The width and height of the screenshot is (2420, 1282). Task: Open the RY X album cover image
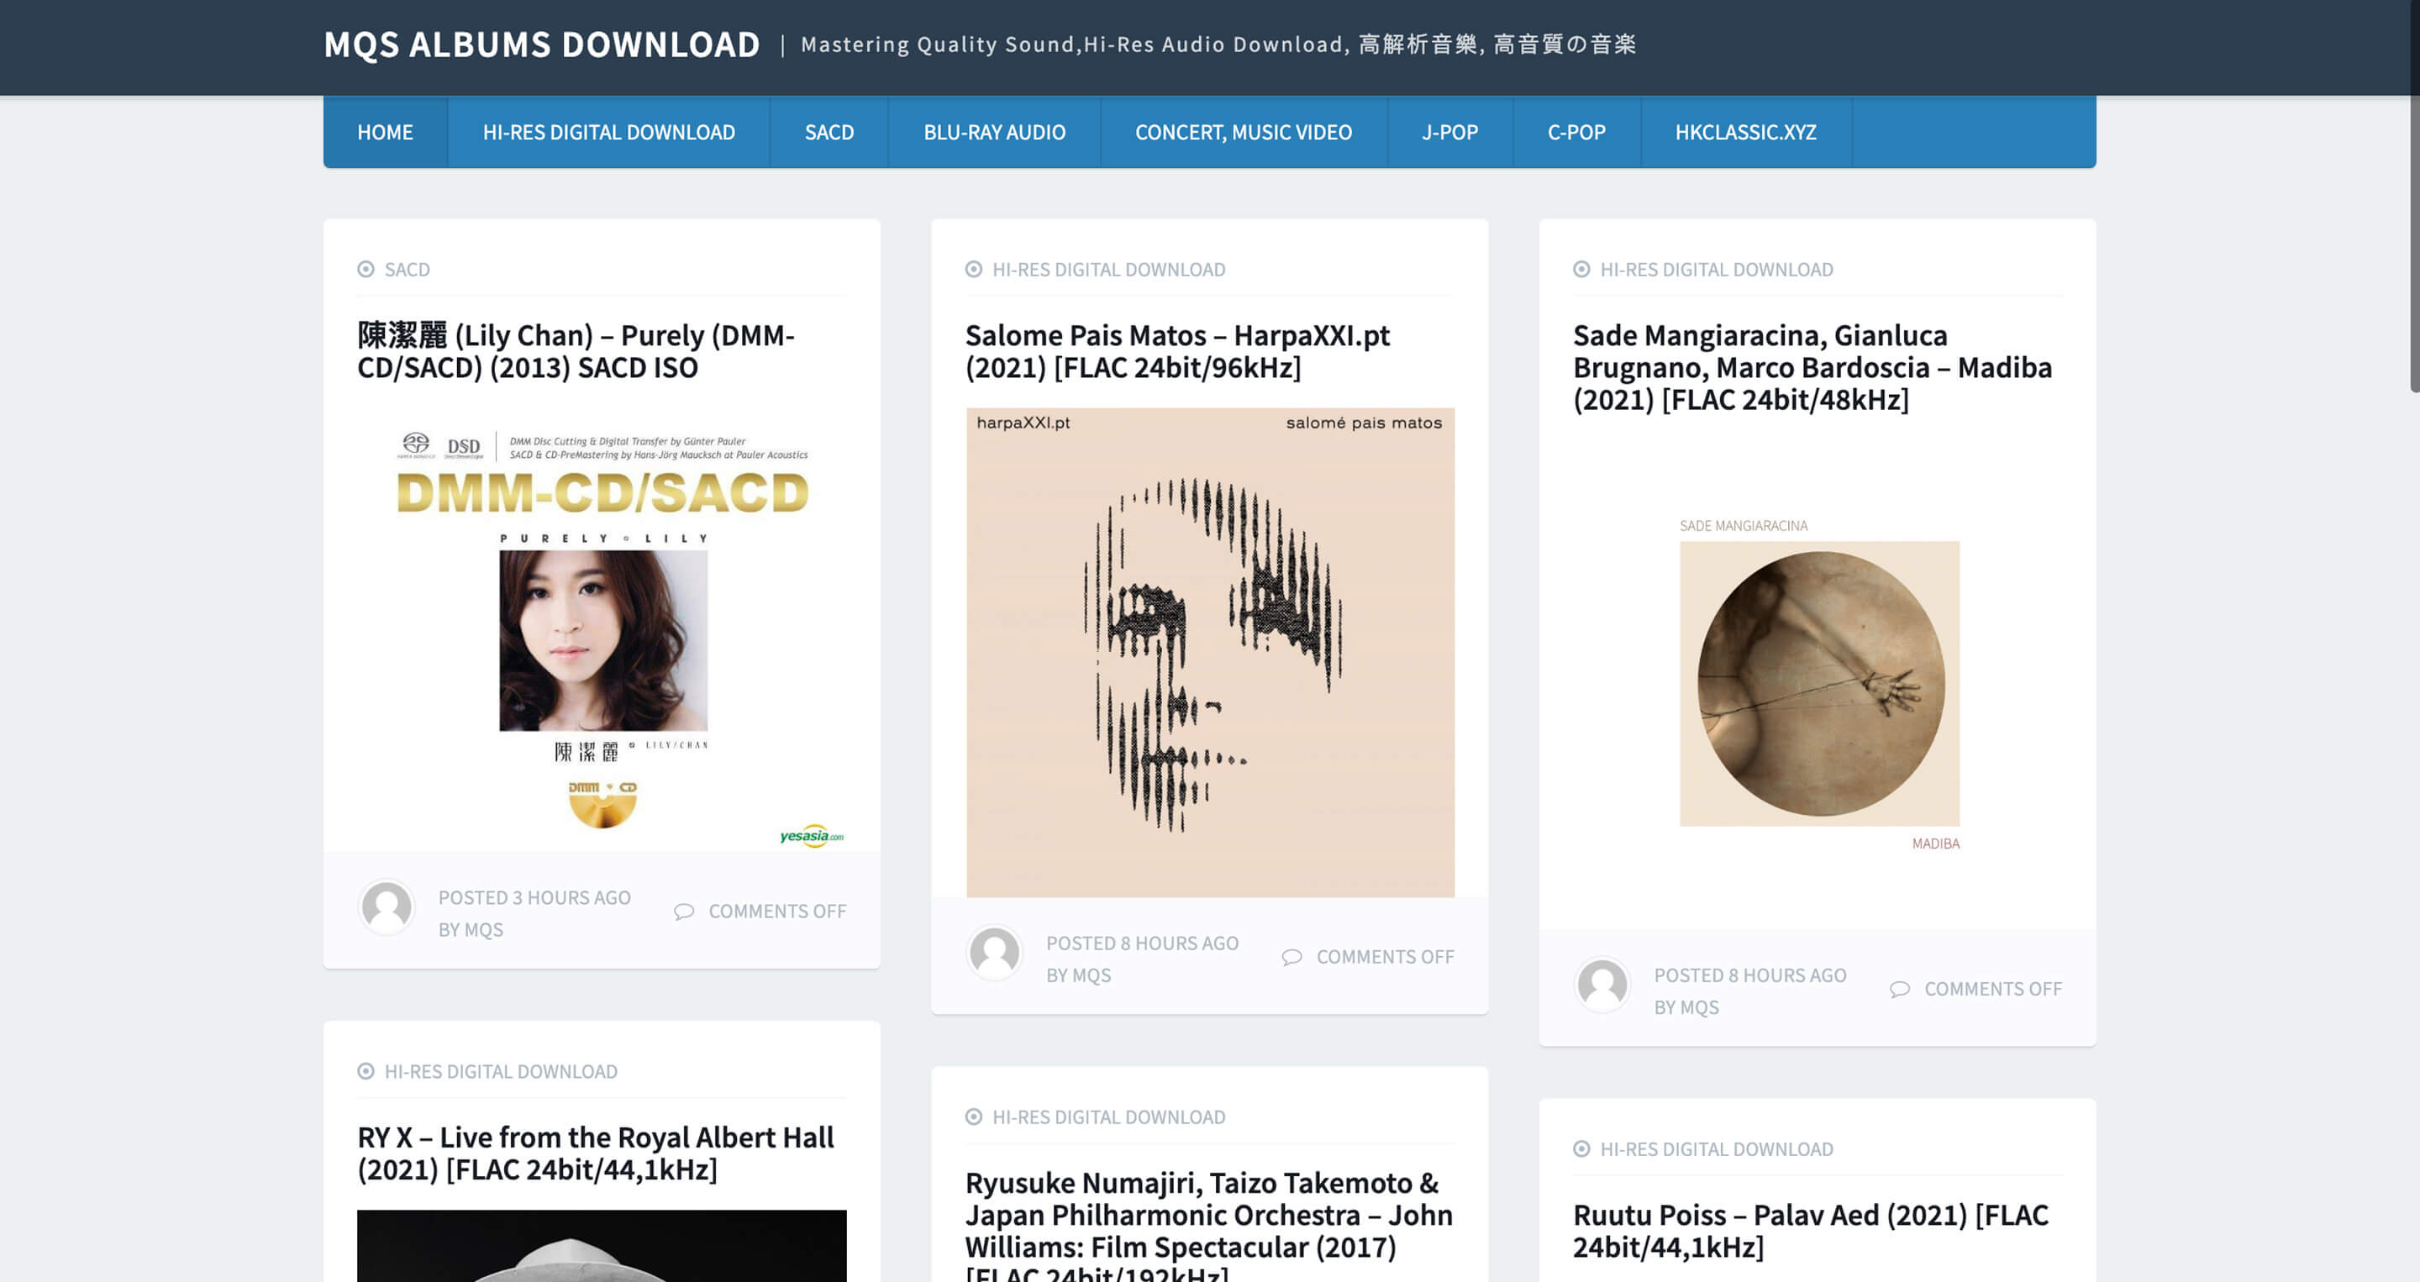tap(602, 1247)
